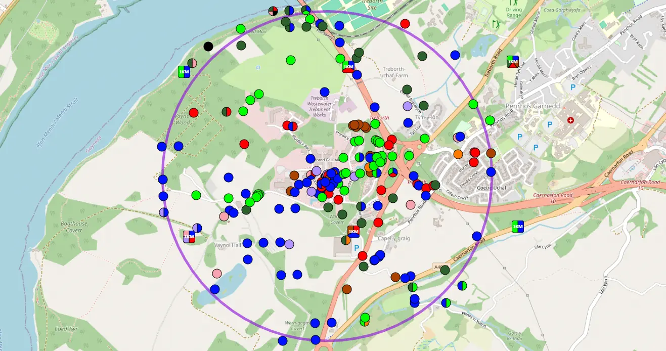The width and height of the screenshot is (666, 351).
Task: Click the 1KM marker near Treborth Road
Action: pos(513,62)
